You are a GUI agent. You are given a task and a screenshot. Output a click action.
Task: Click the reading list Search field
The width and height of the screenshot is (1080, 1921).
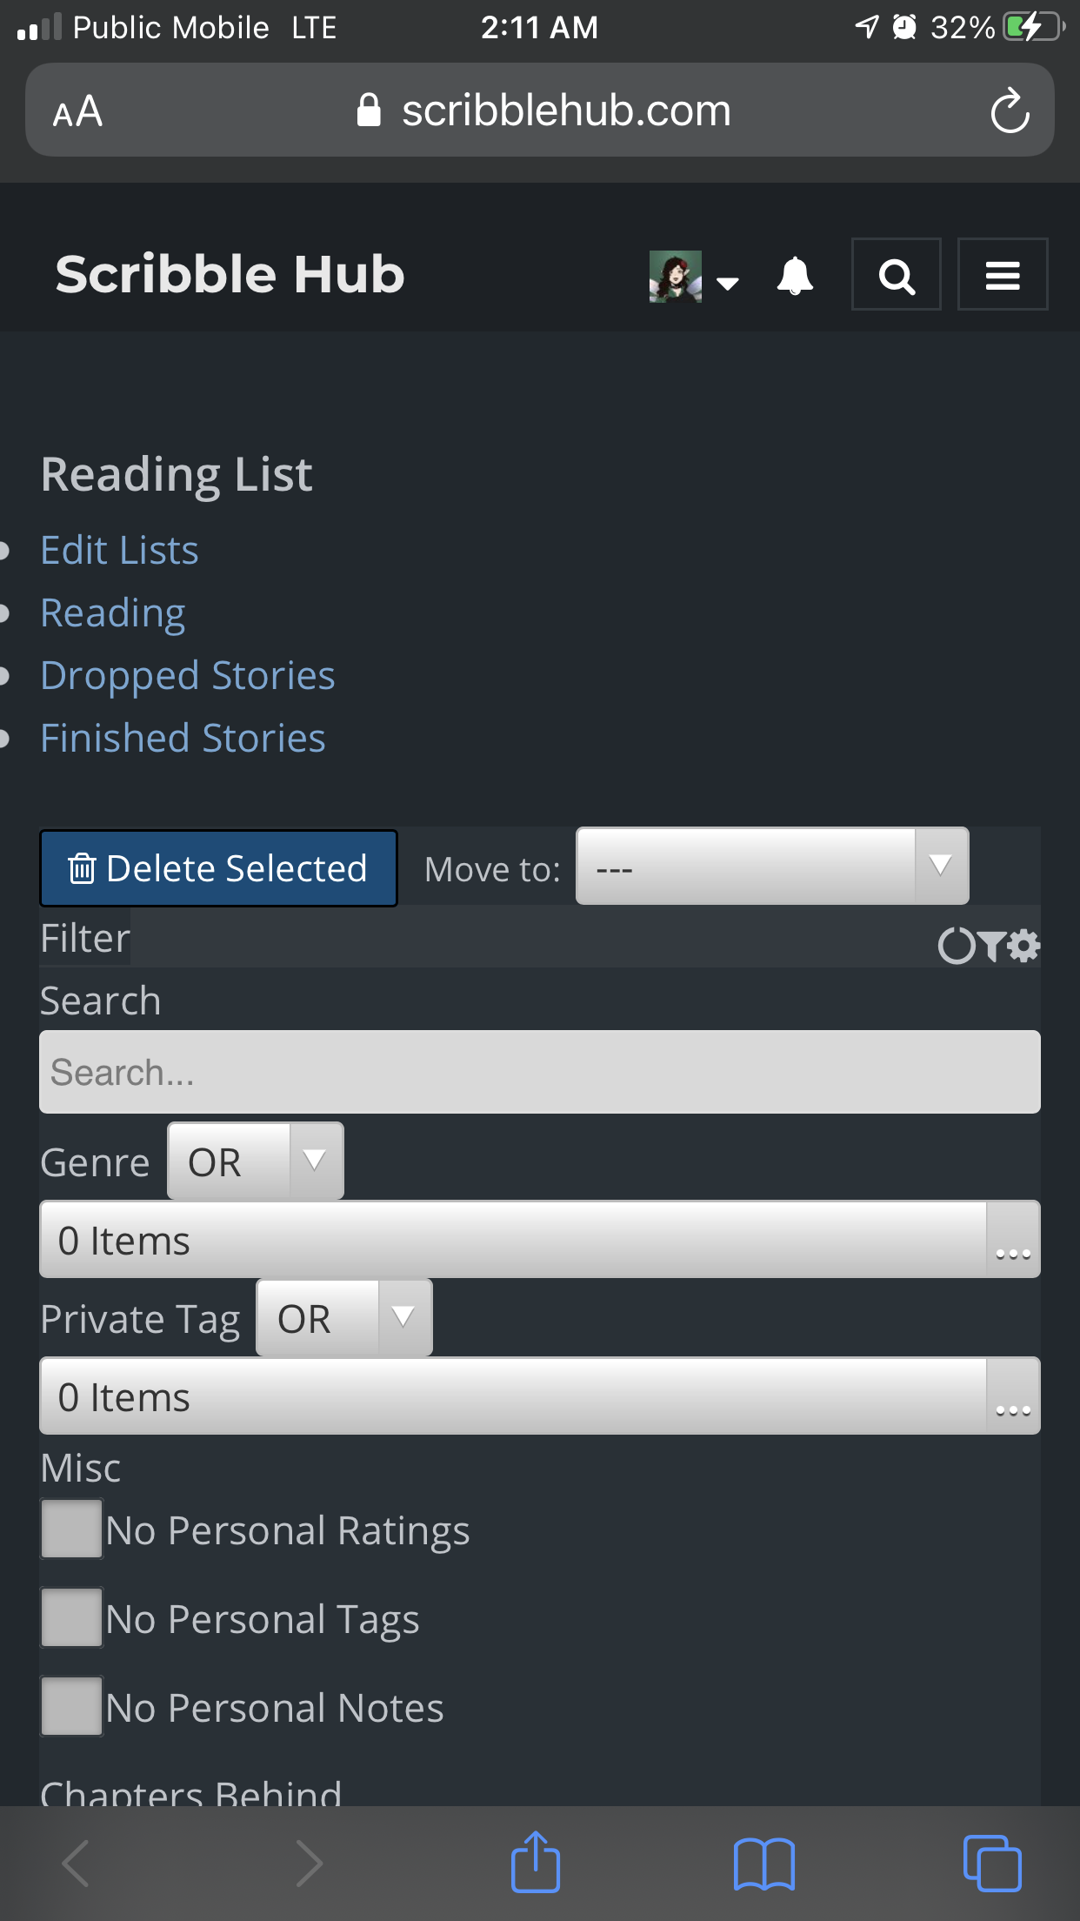(x=539, y=1072)
